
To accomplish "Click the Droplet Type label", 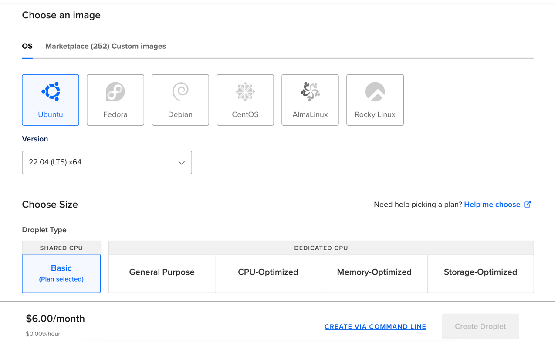I will coord(44,230).
